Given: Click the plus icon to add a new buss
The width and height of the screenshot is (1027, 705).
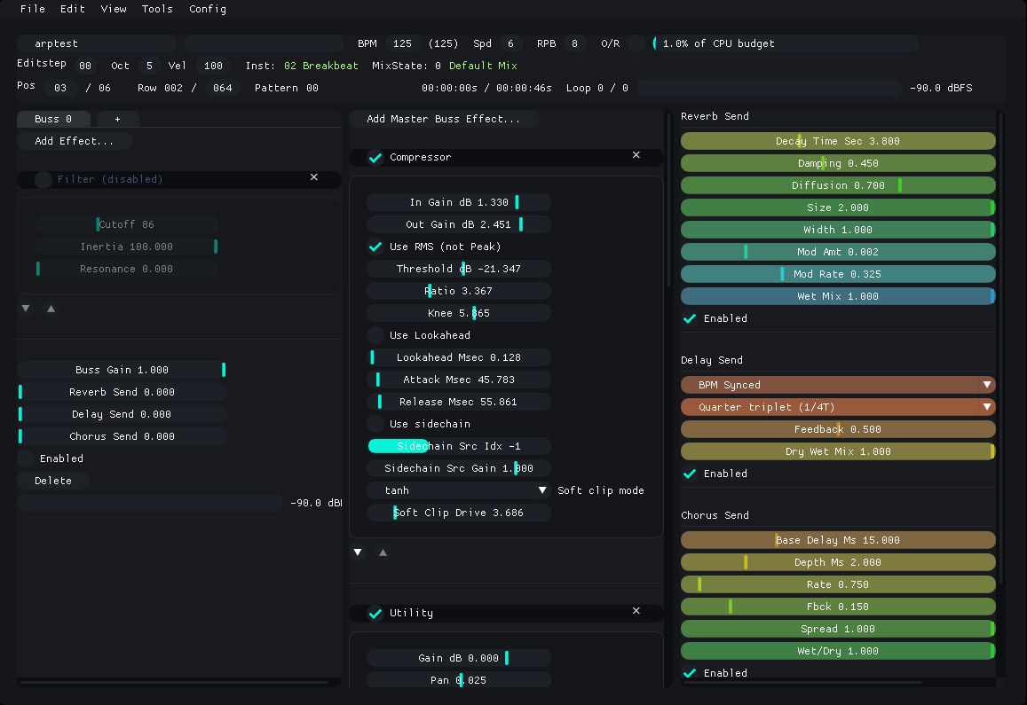Looking at the screenshot, I should [x=116, y=118].
